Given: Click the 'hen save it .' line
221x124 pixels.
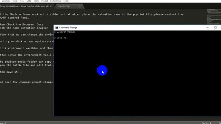Looking at the screenshot, I should [x=10, y=72].
